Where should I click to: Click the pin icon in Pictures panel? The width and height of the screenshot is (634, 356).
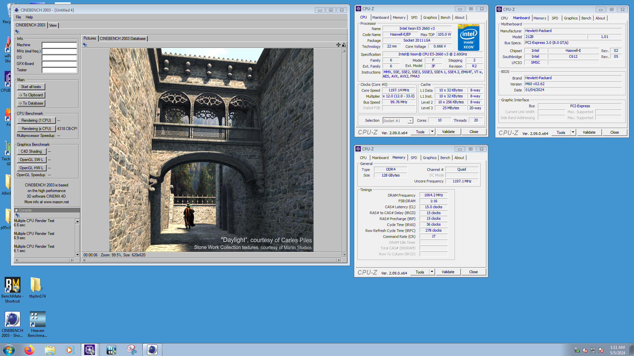[85, 45]
